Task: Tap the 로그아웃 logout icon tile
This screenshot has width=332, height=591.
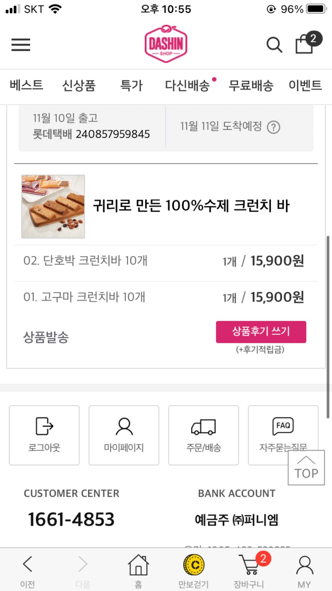Action: 44,435
